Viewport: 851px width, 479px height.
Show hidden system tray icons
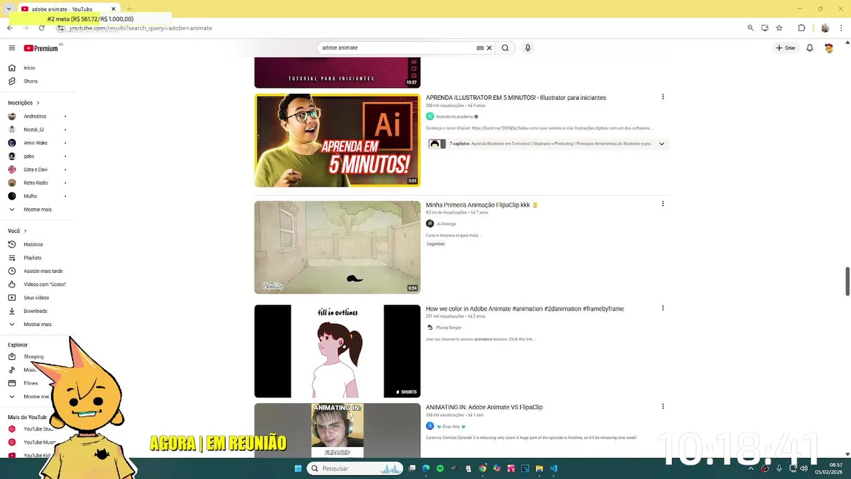(751, 468)
